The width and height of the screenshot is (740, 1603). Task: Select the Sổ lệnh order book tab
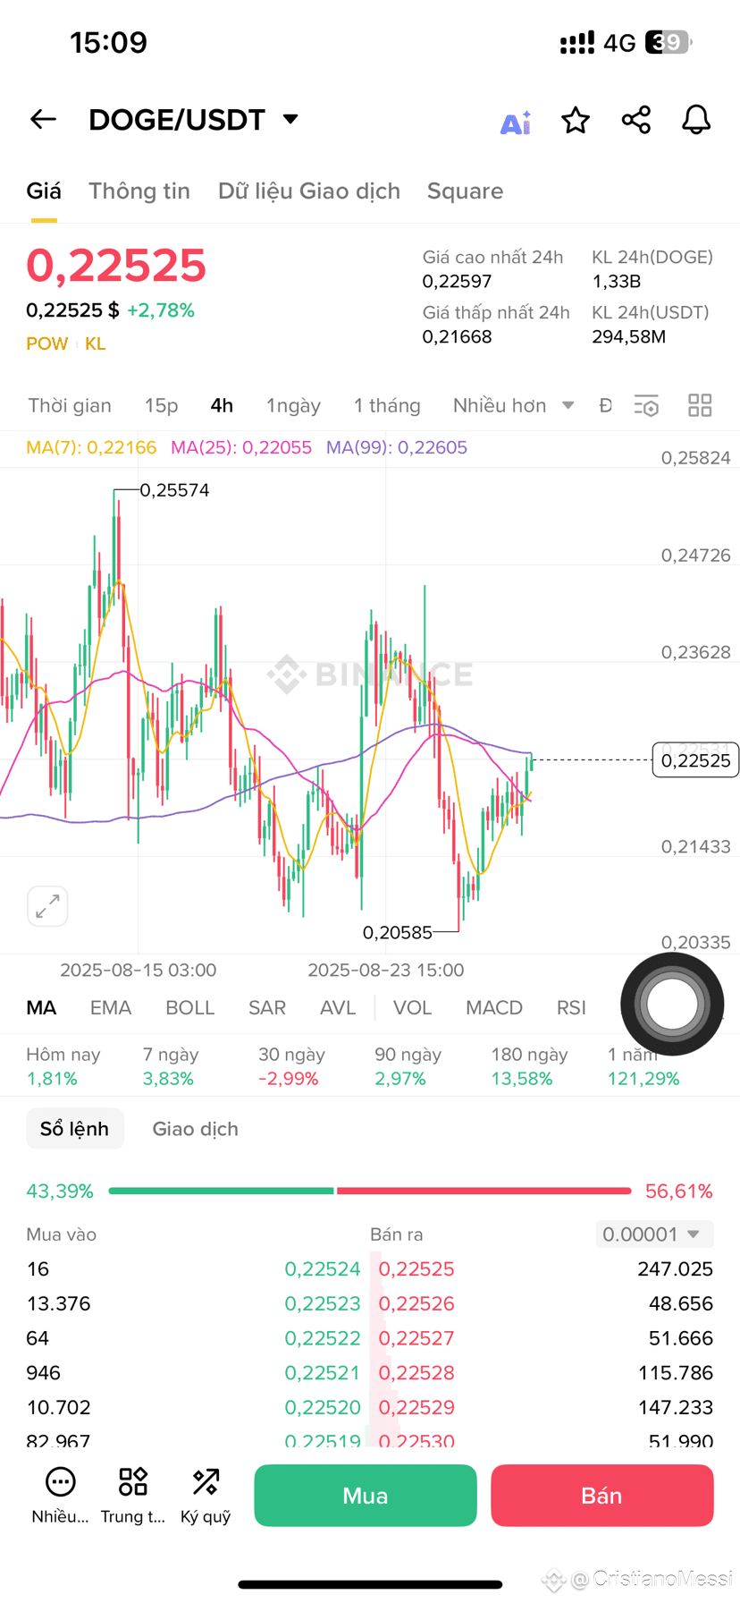point(74,1129)
